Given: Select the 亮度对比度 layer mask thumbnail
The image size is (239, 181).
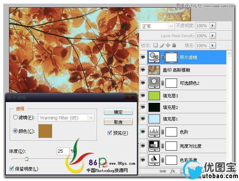Looking at the screenshot, I should pos(171,146).
